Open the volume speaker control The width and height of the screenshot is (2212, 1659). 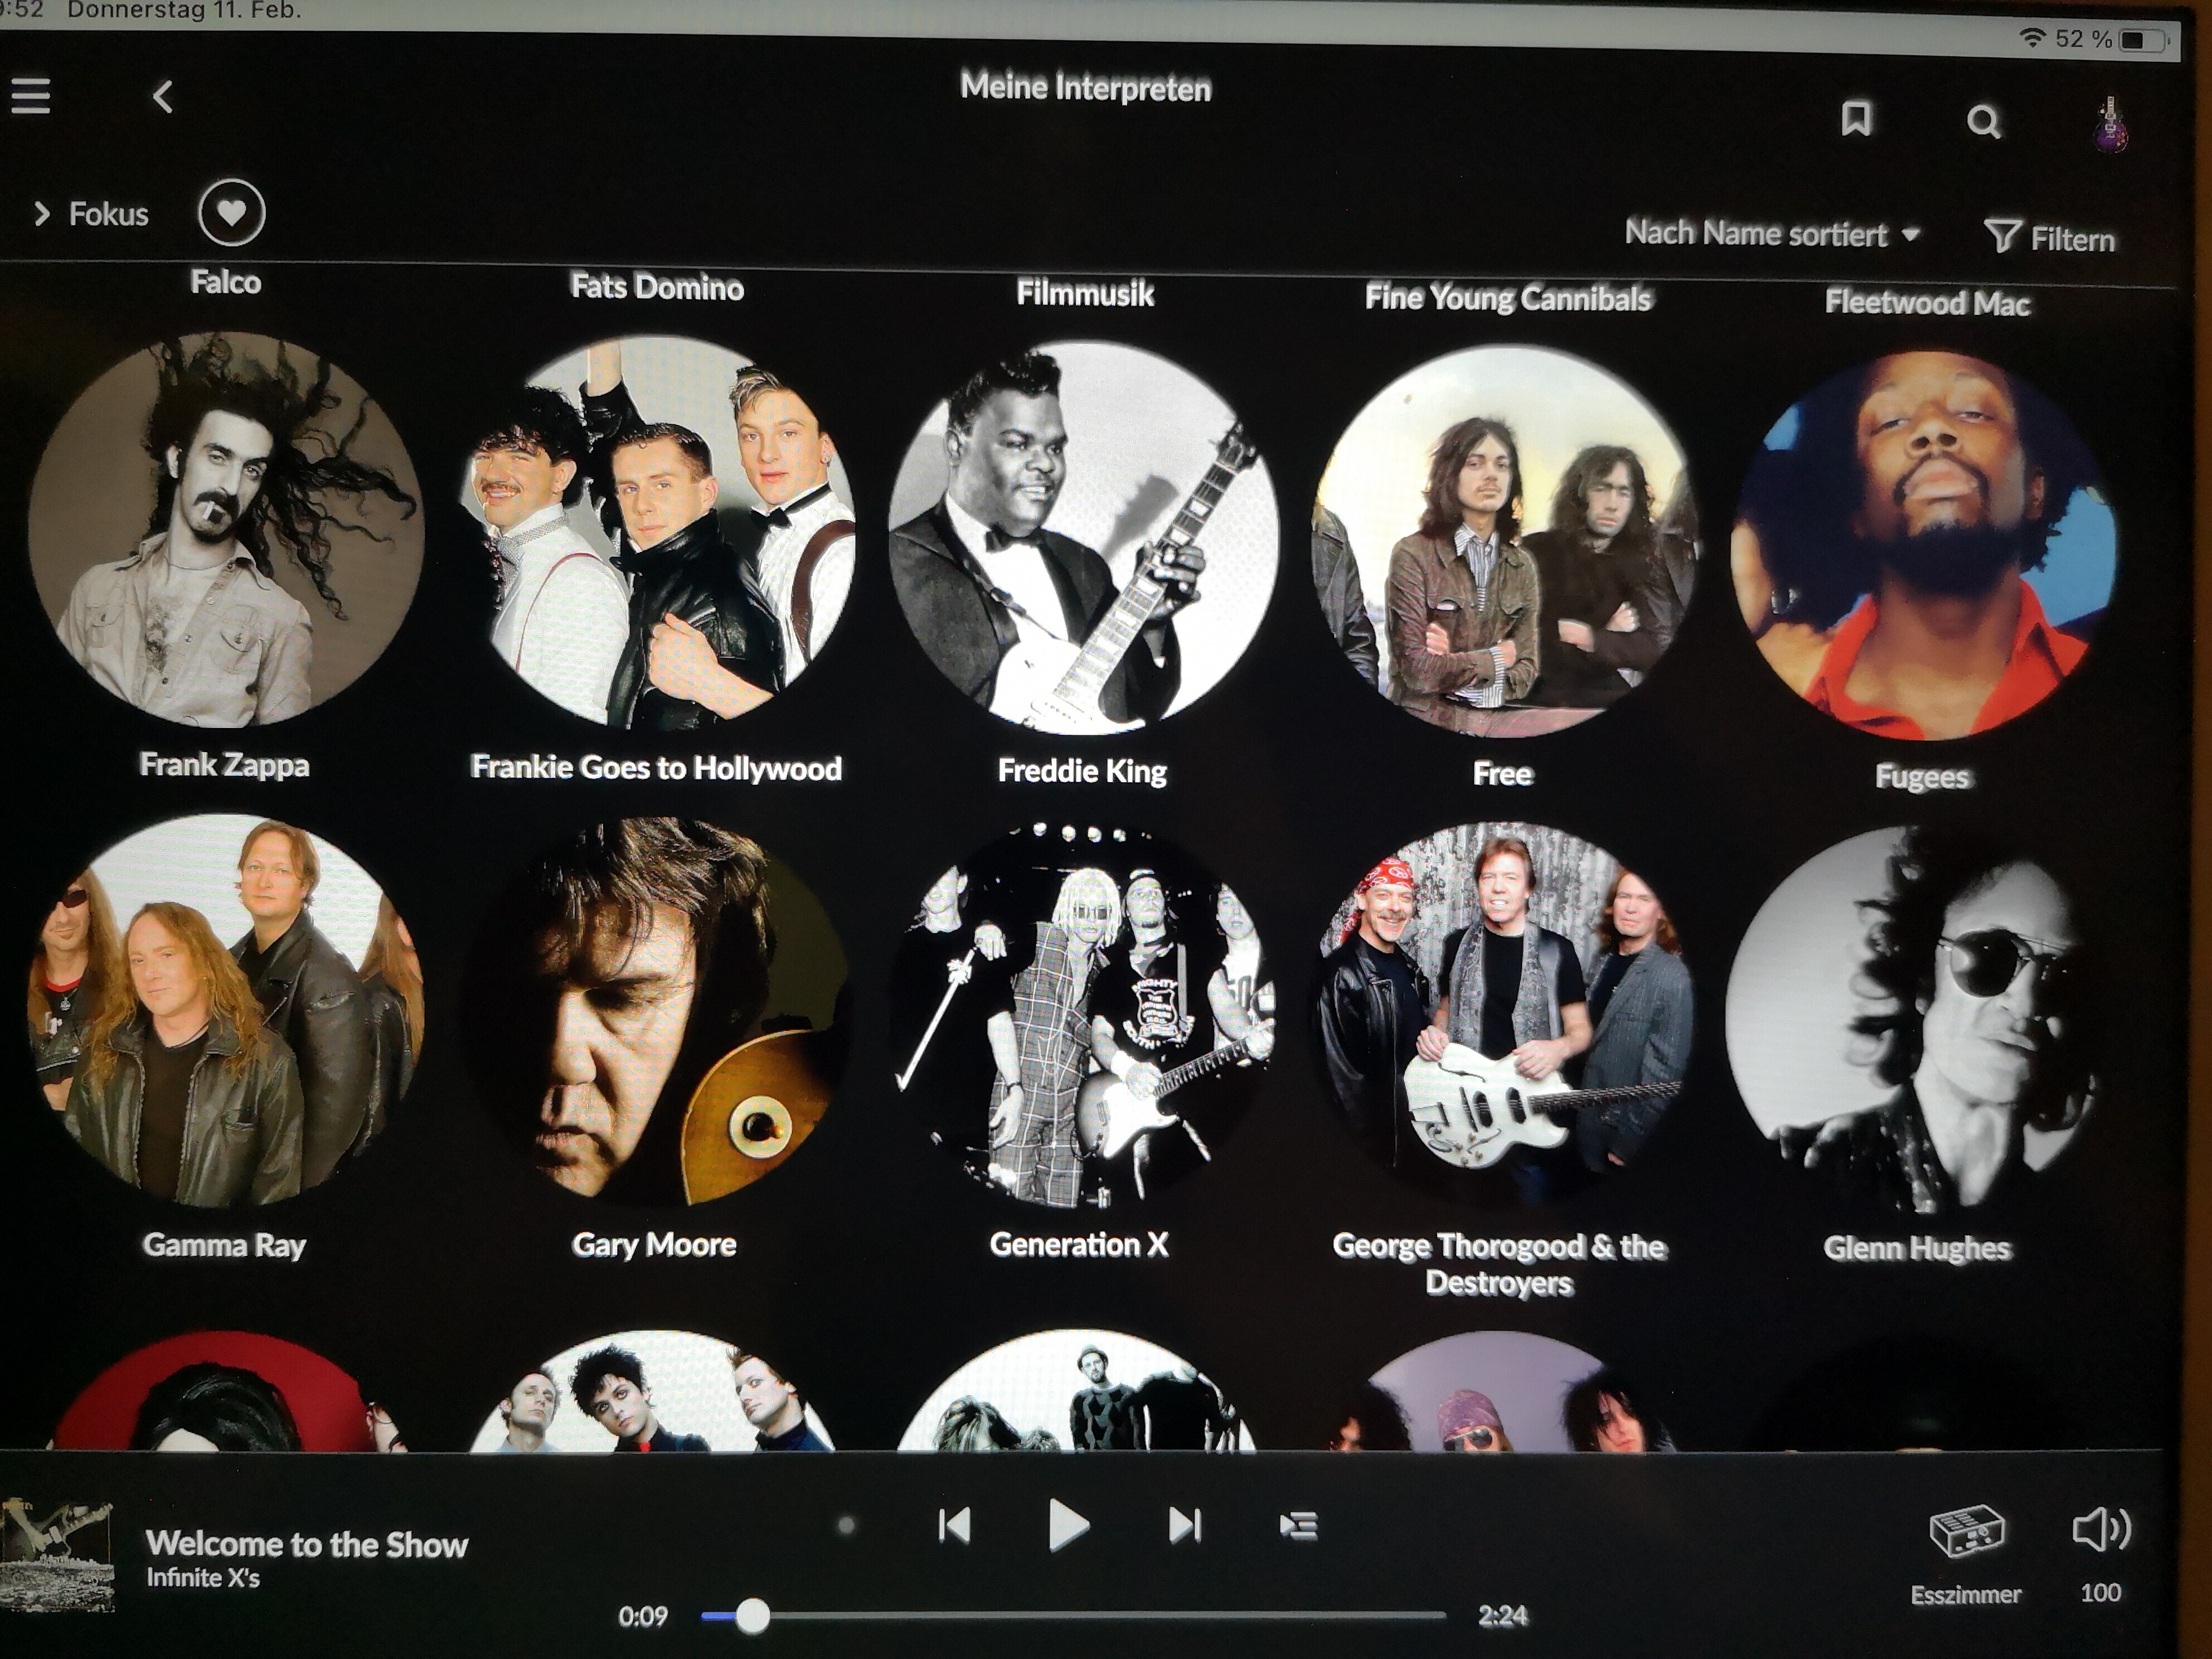pyautogui.click(x=2101, y=1529)
